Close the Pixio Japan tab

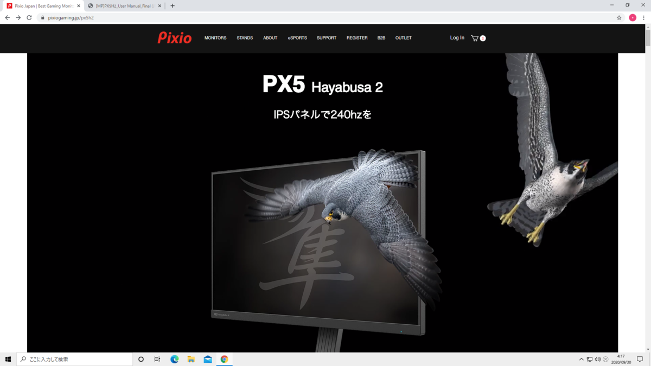(79, 6)
